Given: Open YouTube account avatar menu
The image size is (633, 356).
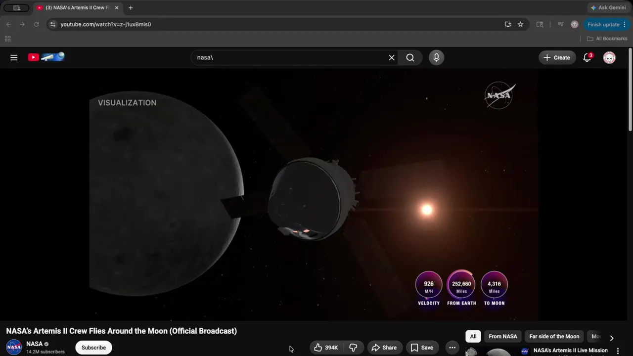Looking at the screenshot, I should click(x=609, y=57).
